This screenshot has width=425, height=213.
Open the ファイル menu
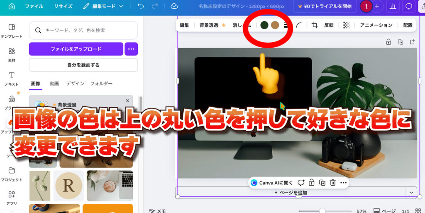(34, 6)
